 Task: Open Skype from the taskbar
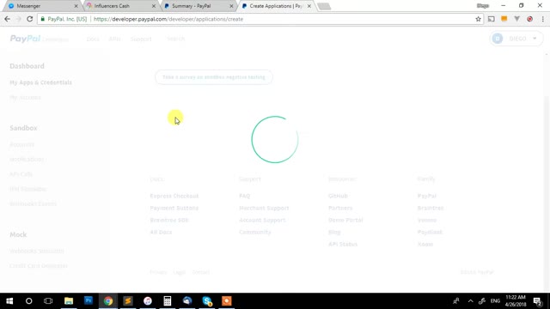click(207, 301)
